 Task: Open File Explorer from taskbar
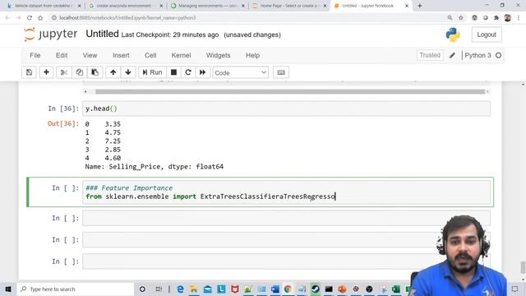point(194,289)
